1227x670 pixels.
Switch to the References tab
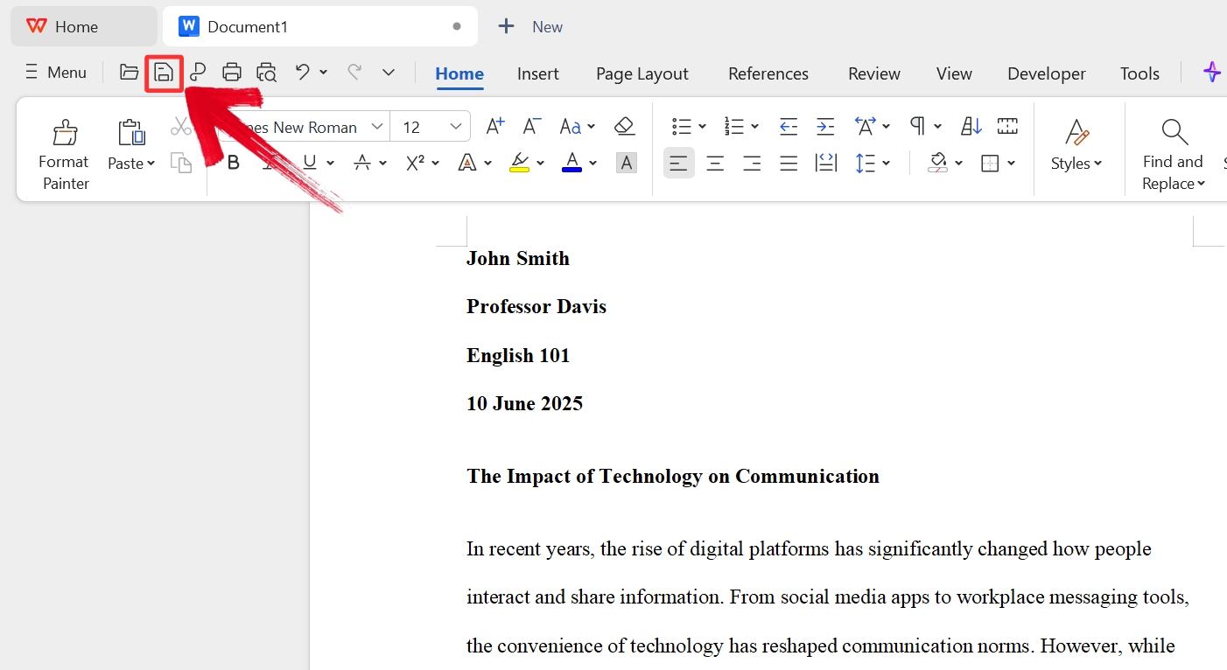pos(768,73)
